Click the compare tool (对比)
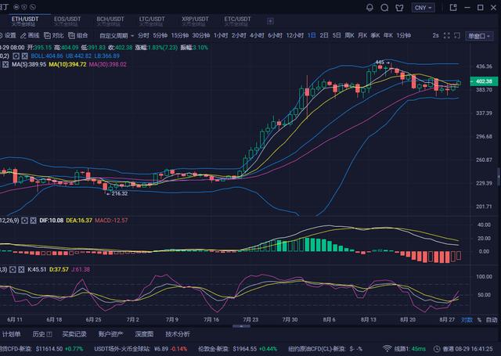501x356 pixels. (55, 35)
